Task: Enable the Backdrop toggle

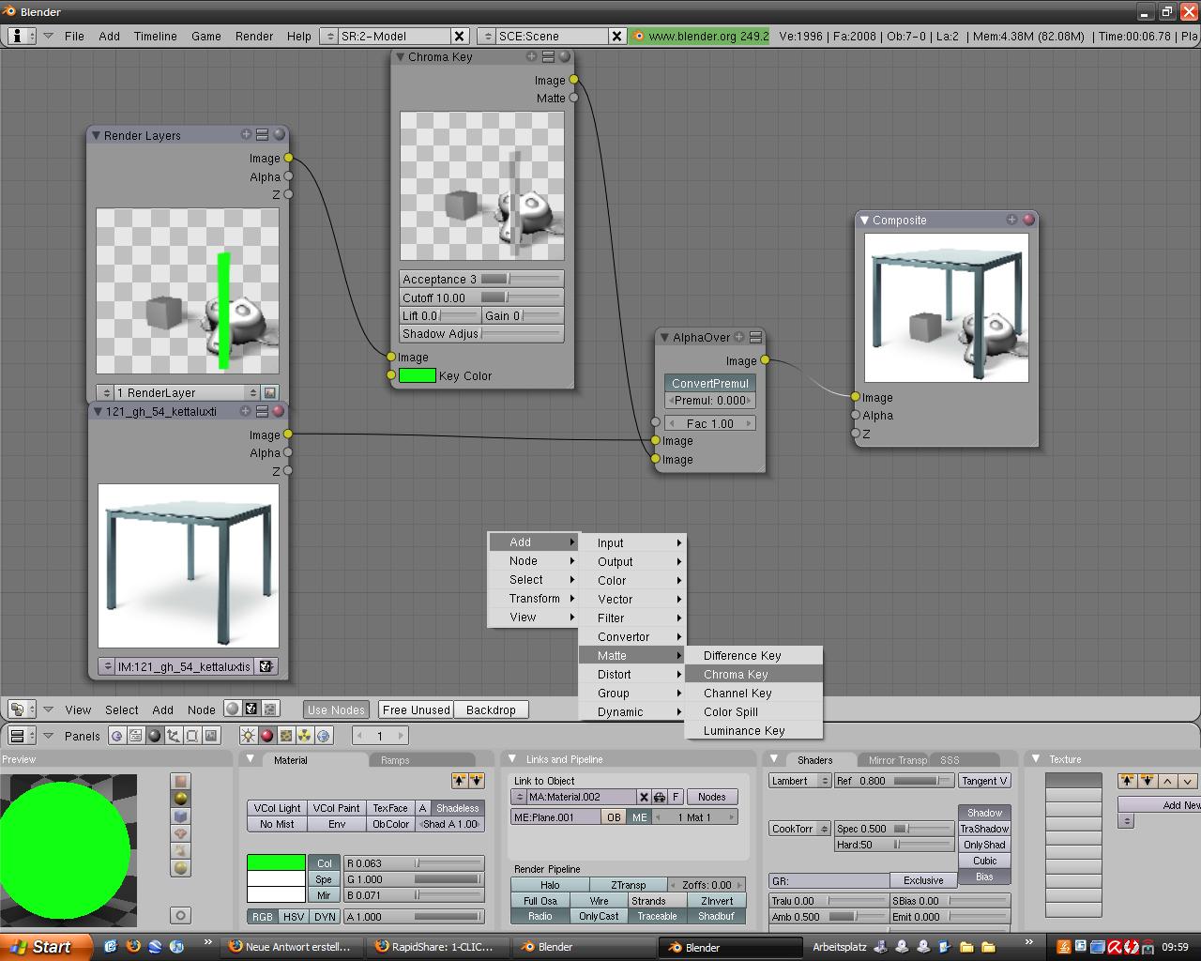Action: (491, 709)
